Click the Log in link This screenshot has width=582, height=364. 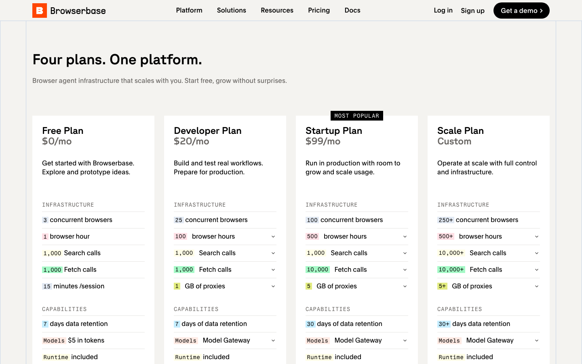coord(443,10)
